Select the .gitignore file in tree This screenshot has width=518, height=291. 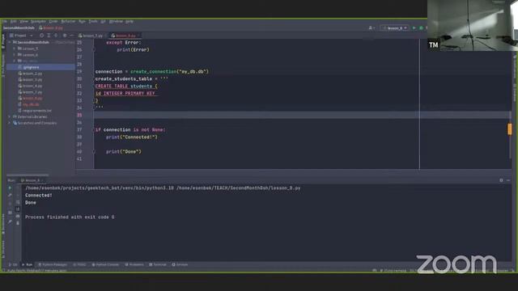pyautogui.click(x=31, y=67)
